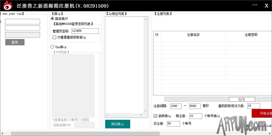Click the 查询 button
The height and width of the screenshot is (136, 272).
[x=15, y=42]
